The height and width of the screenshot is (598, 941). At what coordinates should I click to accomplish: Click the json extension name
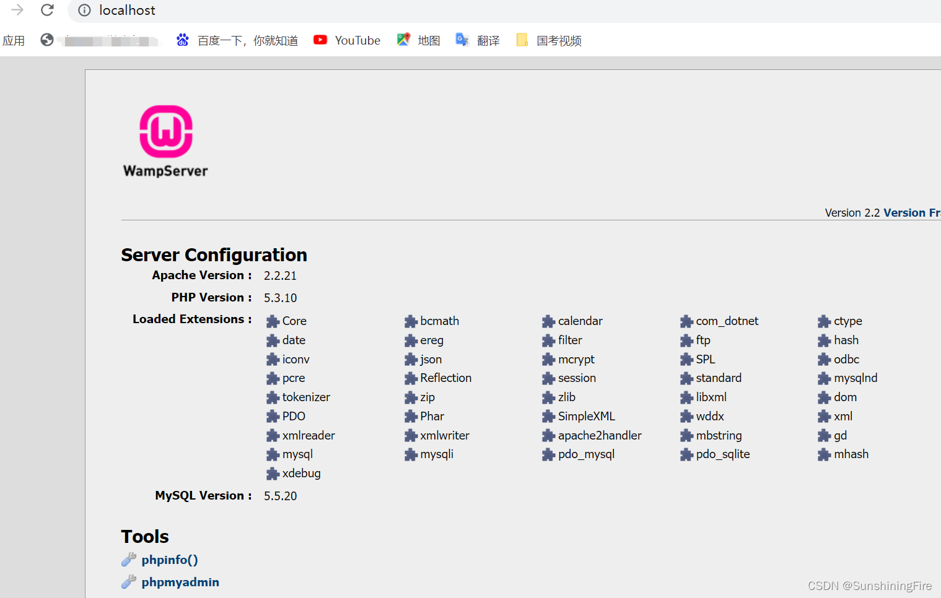(431, 360)
